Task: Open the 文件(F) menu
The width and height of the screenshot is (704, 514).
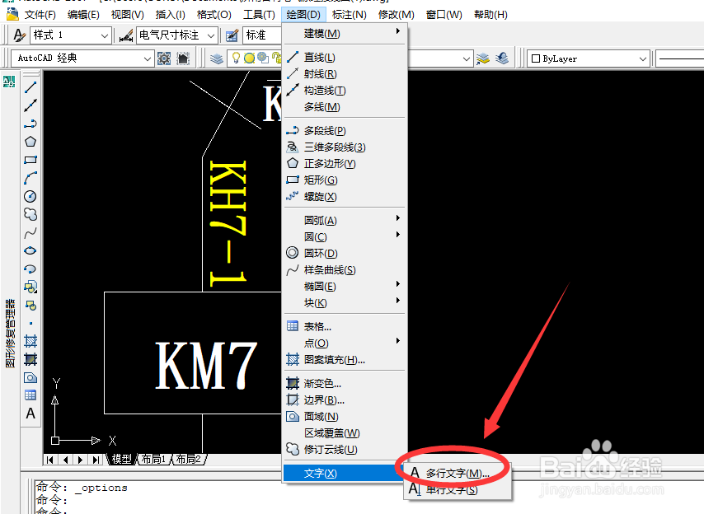Action: 40,15
